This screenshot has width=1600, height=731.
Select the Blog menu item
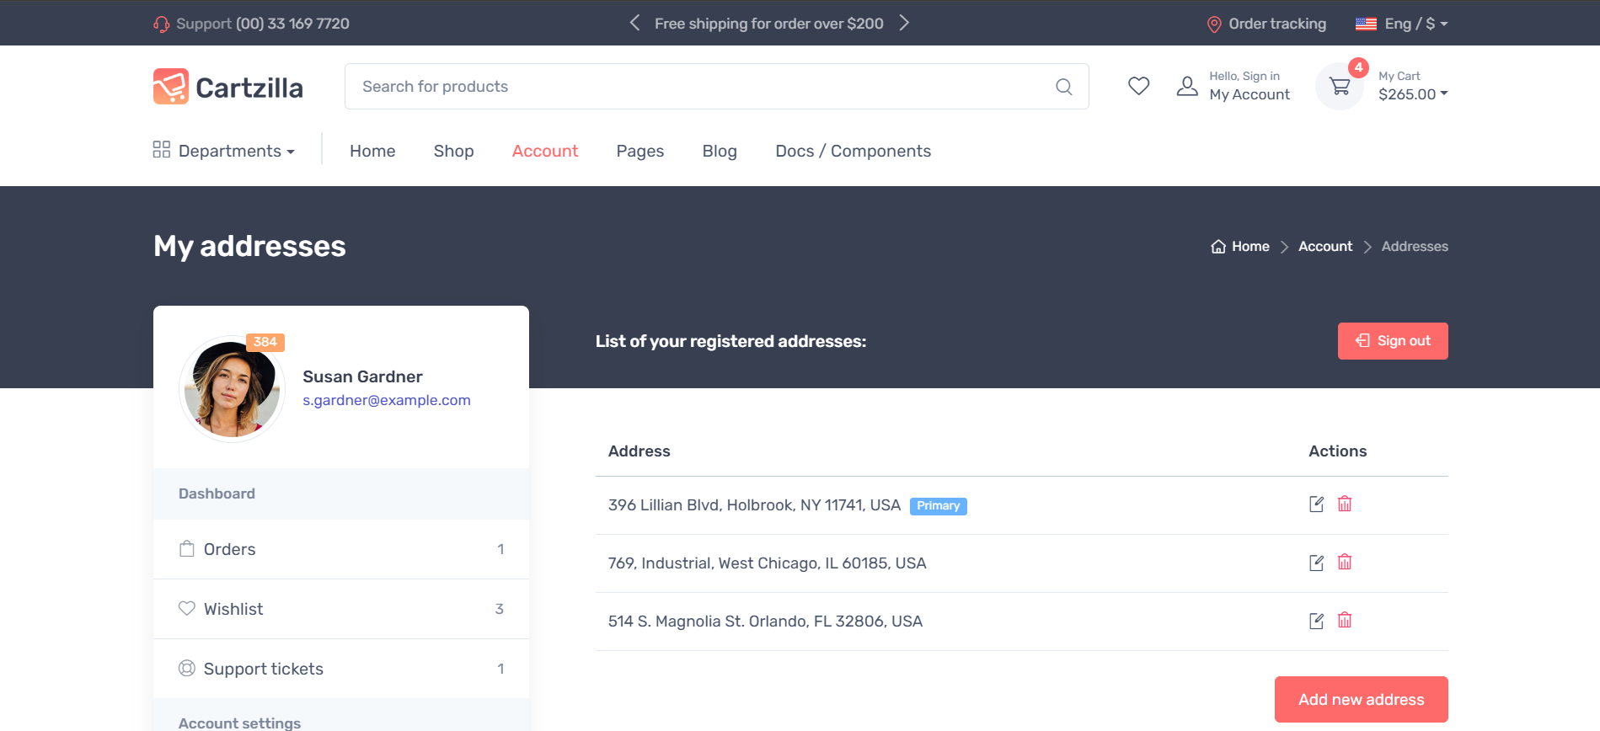coord(720,151)
